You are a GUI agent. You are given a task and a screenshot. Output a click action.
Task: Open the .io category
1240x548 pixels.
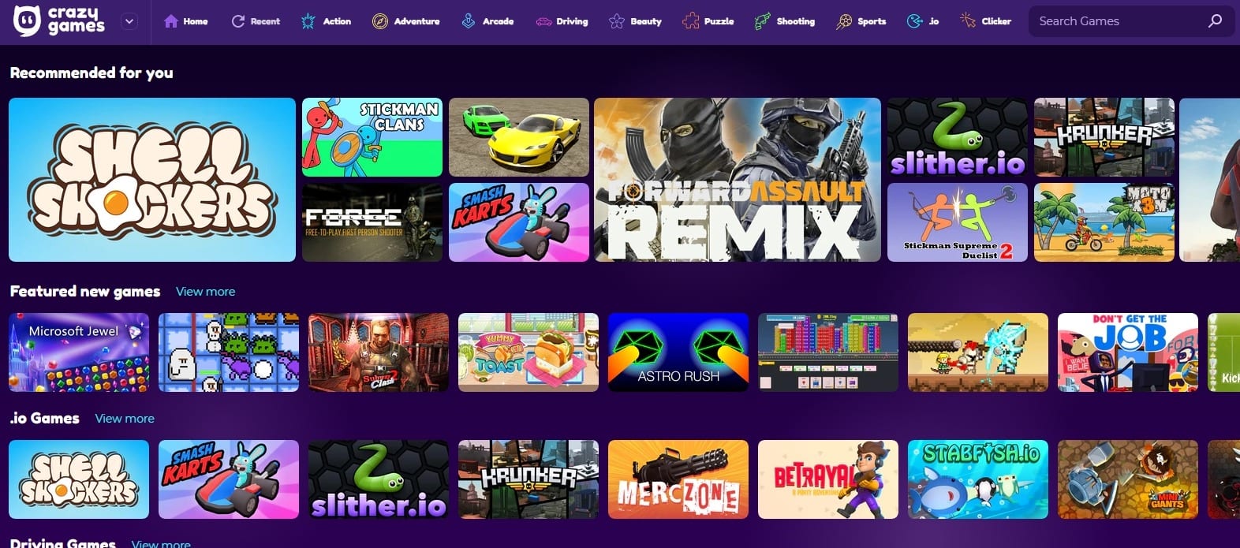pos(923,21)
